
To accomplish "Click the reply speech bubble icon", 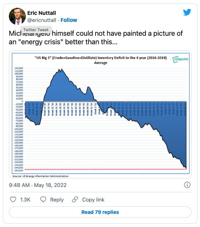I will (43, 199).
